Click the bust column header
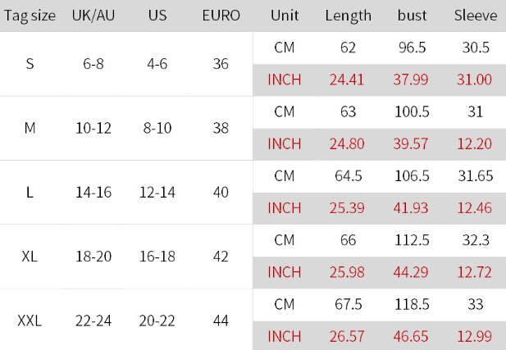This screenshot has width=506, height=350. tap(412, 15)
